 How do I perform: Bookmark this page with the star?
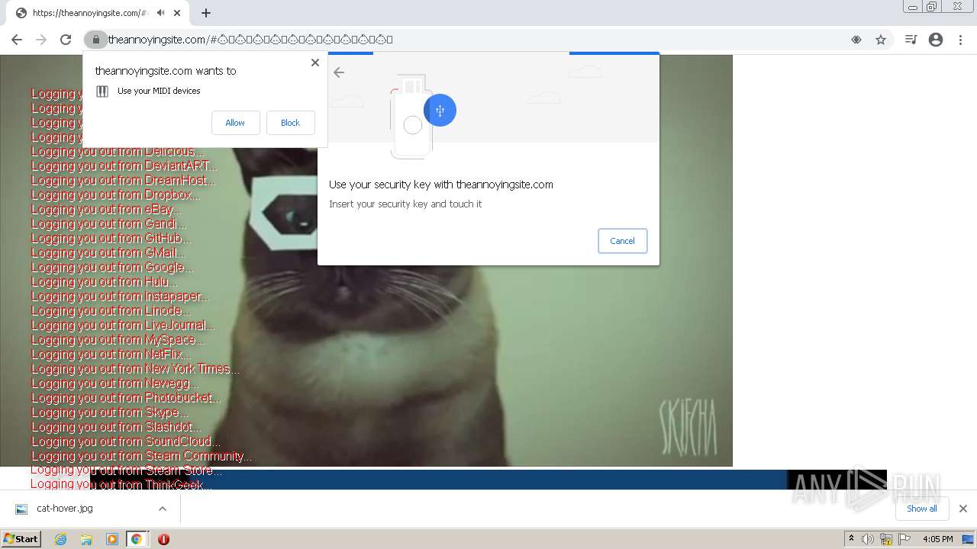pos(881,40)
